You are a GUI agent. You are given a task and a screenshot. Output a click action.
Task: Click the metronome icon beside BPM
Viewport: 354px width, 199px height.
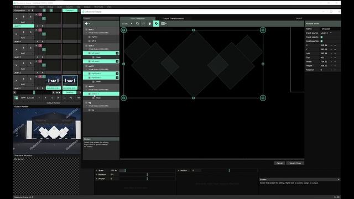point(16,98)
